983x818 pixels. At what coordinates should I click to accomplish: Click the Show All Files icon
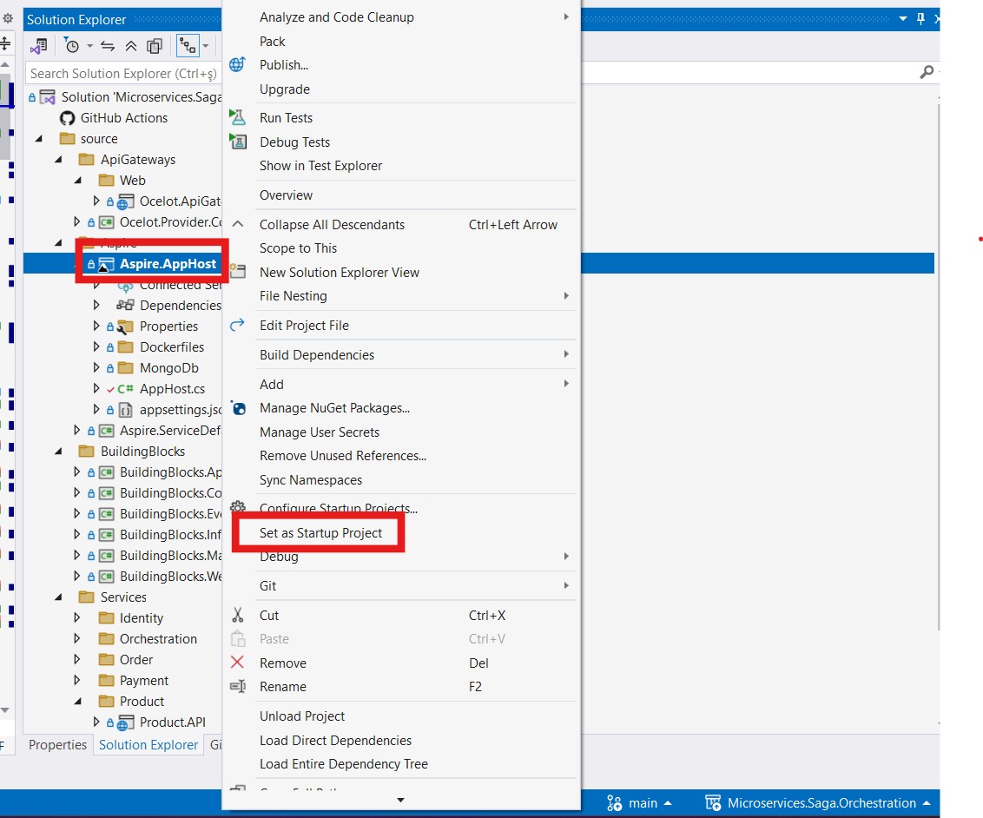[x=155, y=46]
